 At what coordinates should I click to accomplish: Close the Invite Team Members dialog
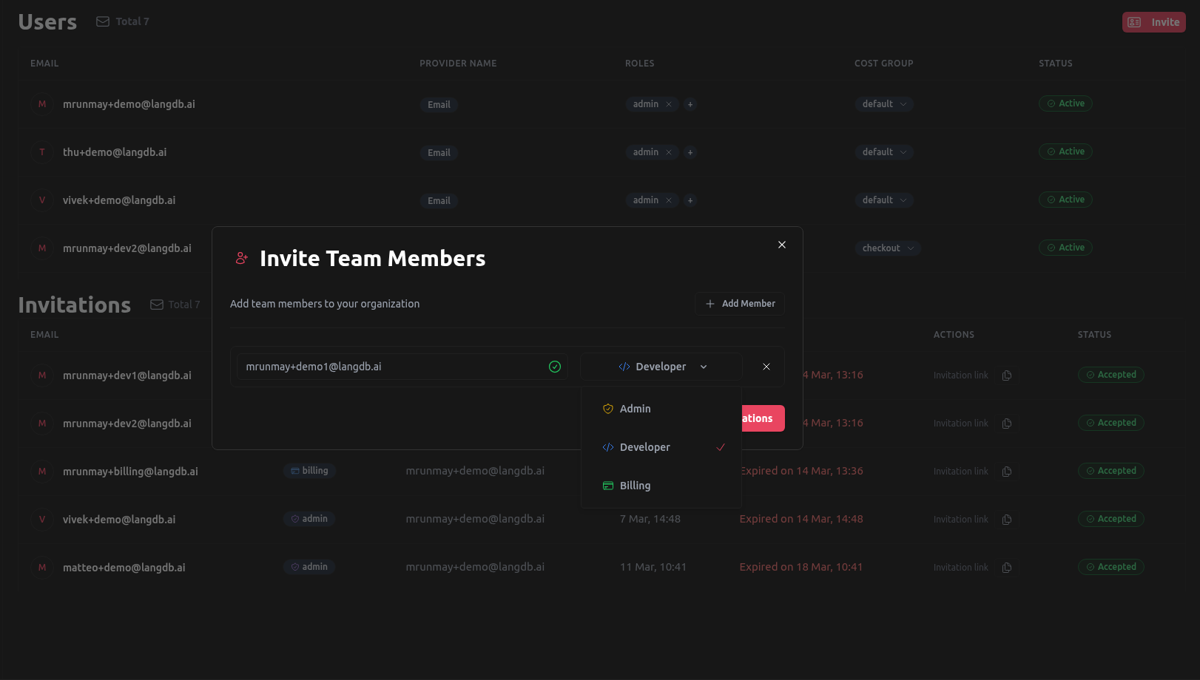(x=782, y=245)
